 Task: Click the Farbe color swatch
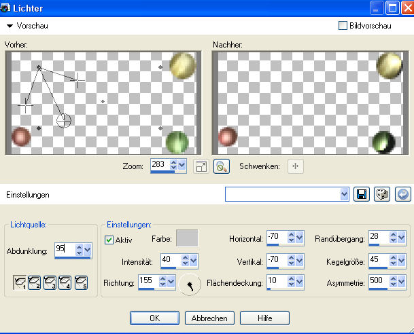click(x=187, y=238)
